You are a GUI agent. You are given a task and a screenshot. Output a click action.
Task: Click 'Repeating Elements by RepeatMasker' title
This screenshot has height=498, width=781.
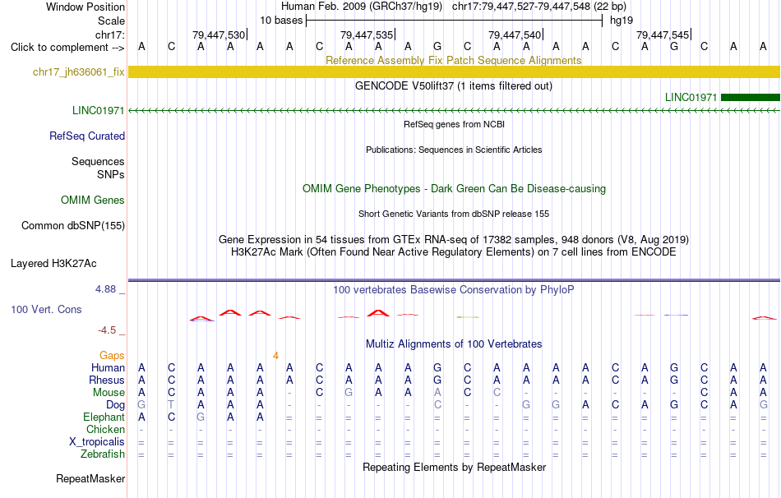pyautogui.click(x=454, y=467)
